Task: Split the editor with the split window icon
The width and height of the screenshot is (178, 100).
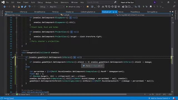Action: pos(172,15)
